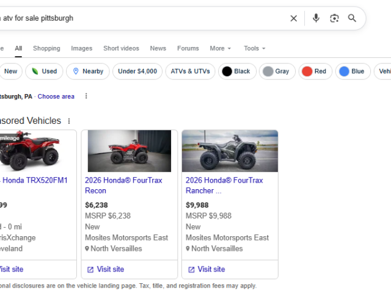Click the Choose area link

(x=56, y=96)
